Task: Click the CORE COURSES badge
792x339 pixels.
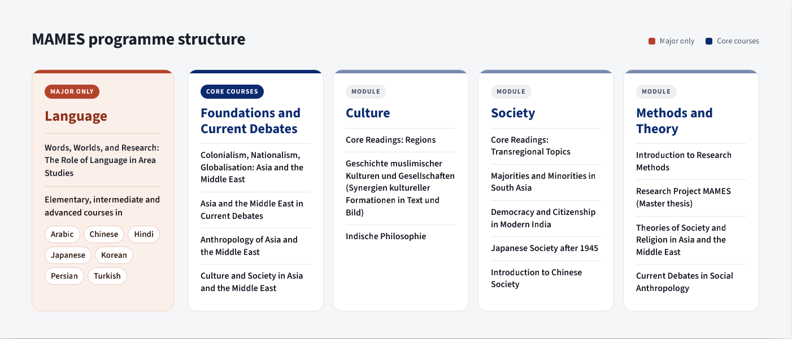Action: pos(232,91)
